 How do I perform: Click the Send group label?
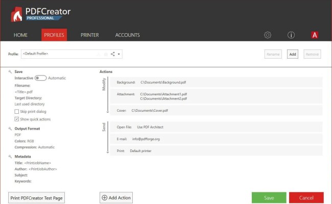pyautogui.click(x=104, y=127)
